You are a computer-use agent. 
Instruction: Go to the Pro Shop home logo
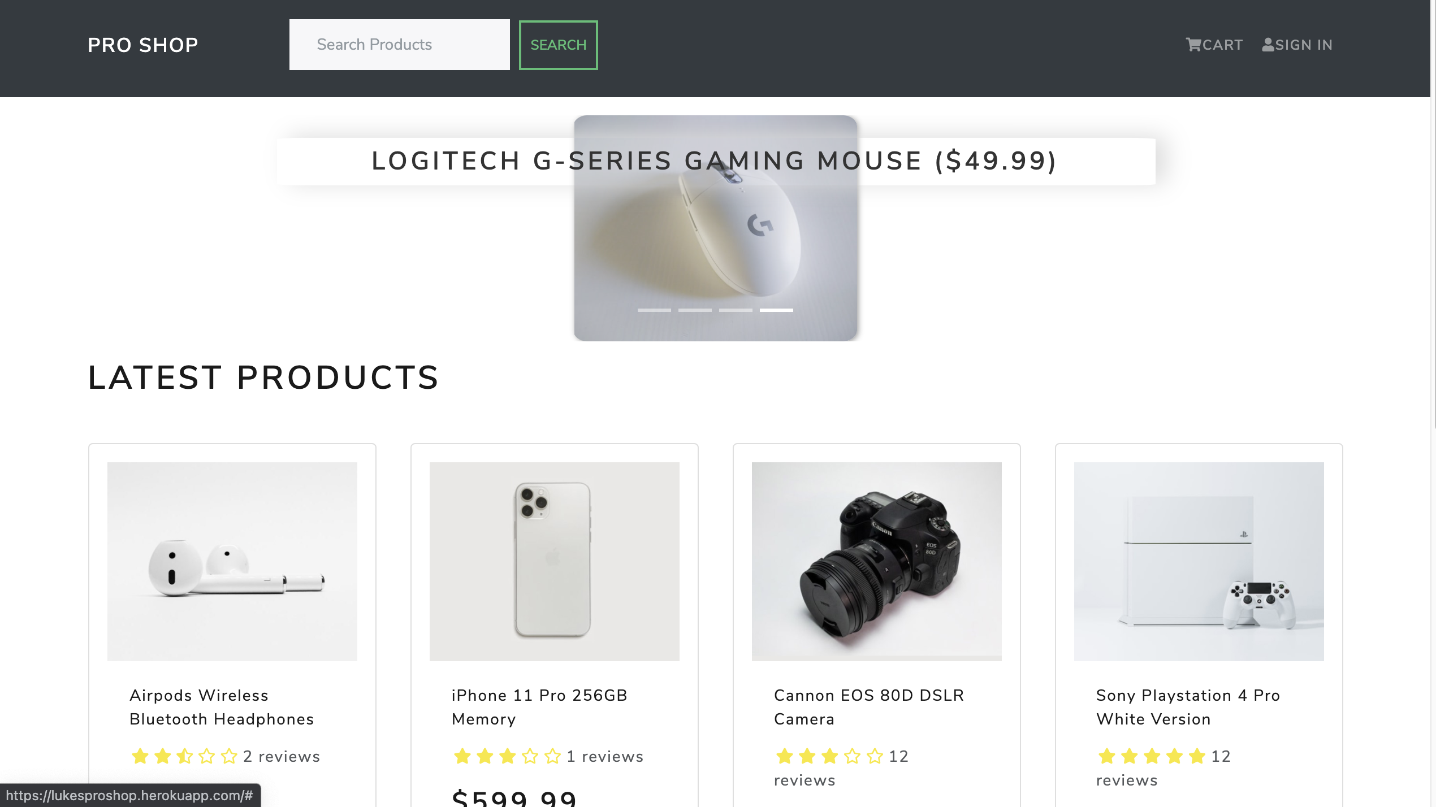click(x=143, y=45)
